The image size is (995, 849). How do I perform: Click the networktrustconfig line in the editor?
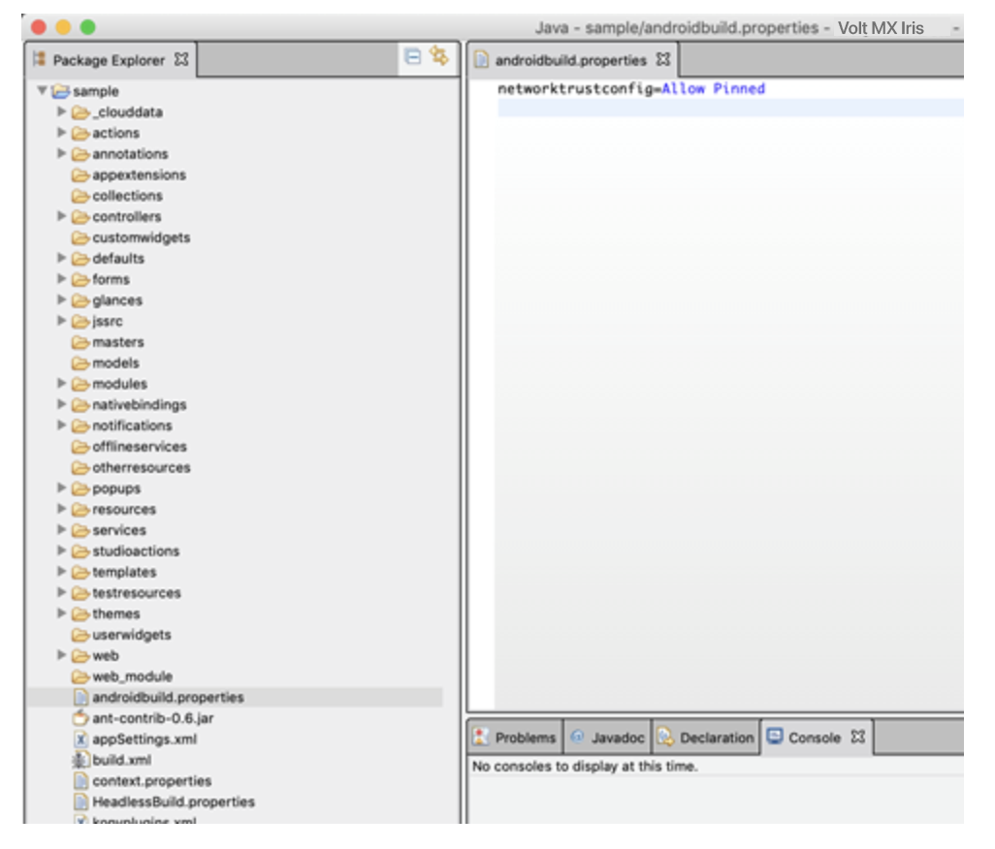(631, 89)
